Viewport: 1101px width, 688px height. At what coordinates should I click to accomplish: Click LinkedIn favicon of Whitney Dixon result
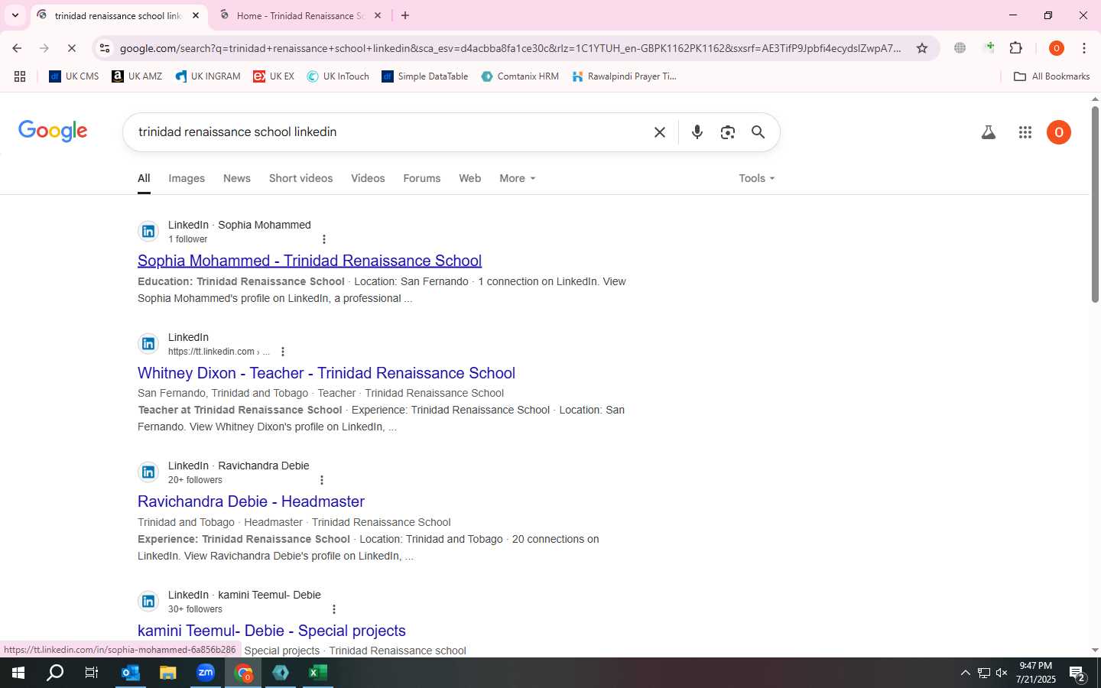[148, 344]
